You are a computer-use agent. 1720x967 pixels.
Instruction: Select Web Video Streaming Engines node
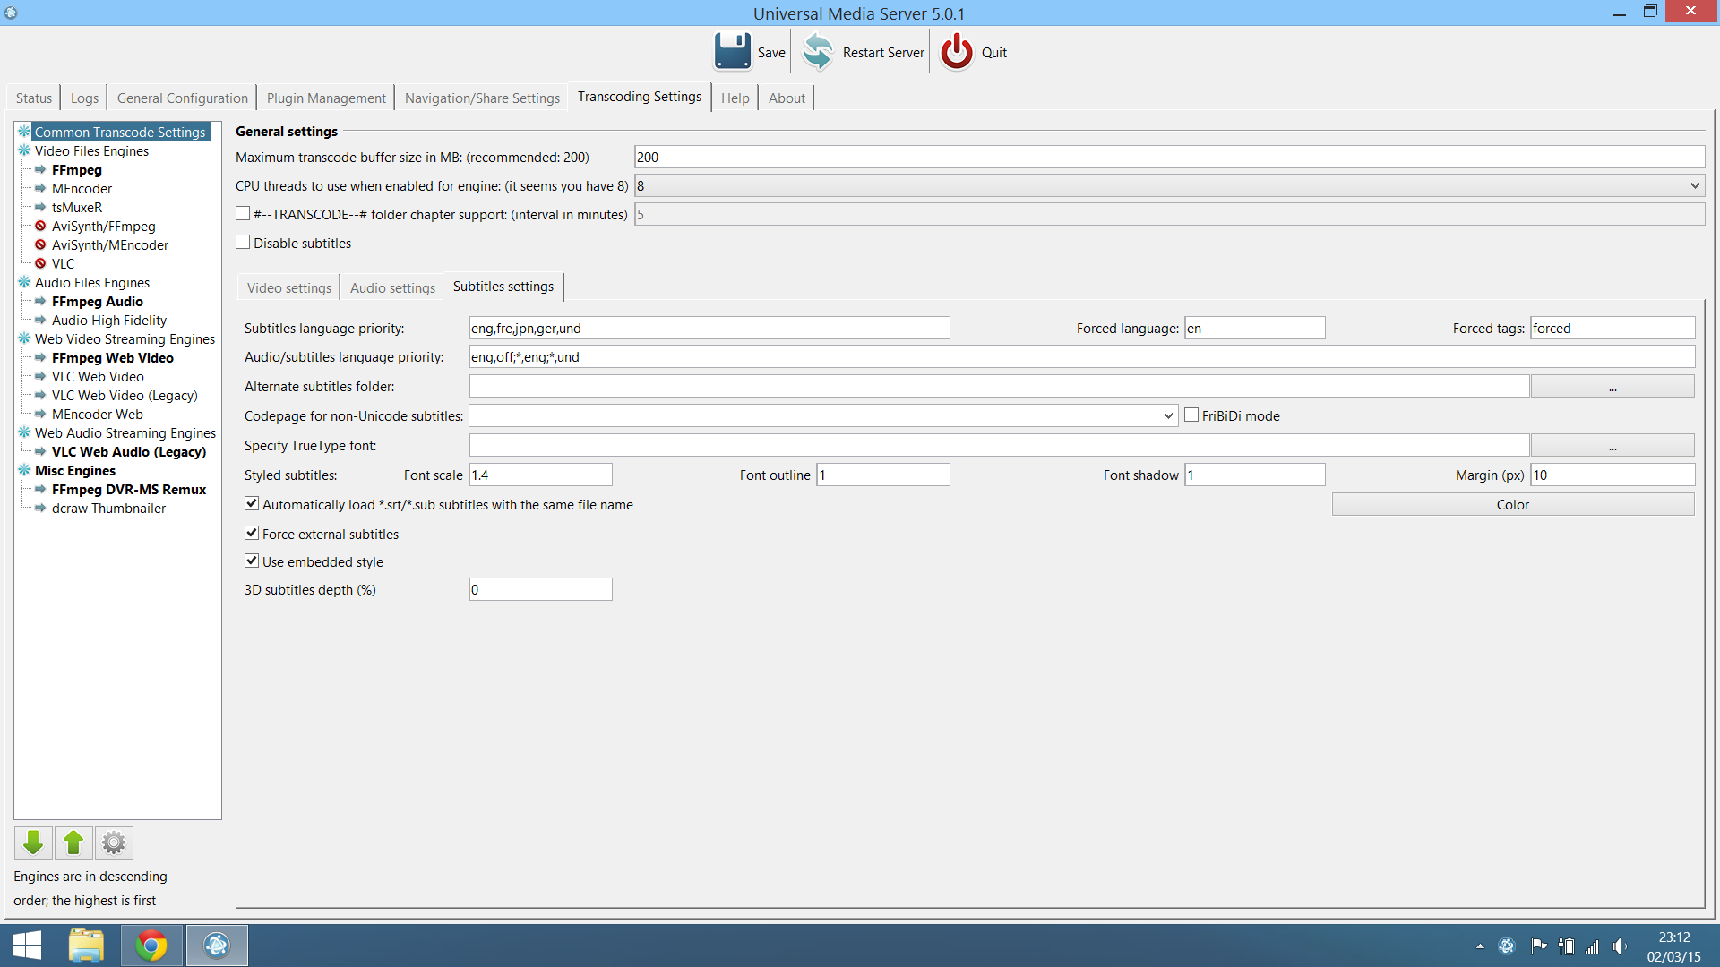coord(125,338)
